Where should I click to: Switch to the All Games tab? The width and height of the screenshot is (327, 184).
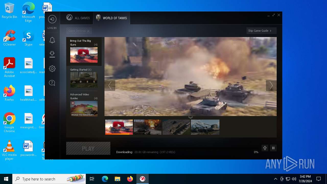click(x=78, y=18)
